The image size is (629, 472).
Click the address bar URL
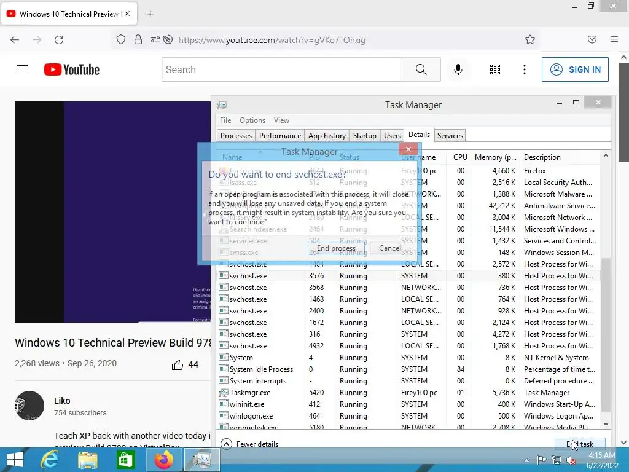(272, 40)
